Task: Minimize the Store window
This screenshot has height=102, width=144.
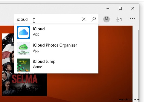Action: click(108, 8)
